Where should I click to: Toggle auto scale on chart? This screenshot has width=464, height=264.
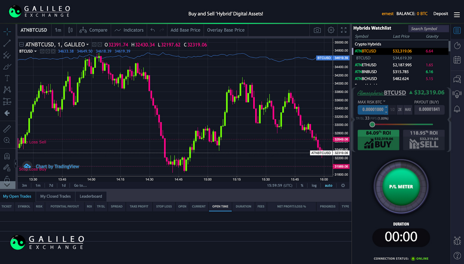click(x=328, y=185)
